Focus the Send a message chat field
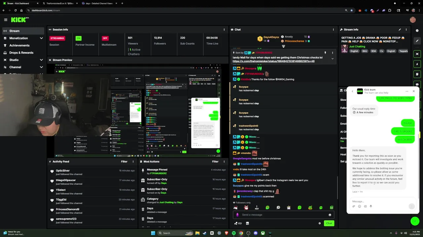The height and width of the screenshot is (237, 423). point(284,215)
